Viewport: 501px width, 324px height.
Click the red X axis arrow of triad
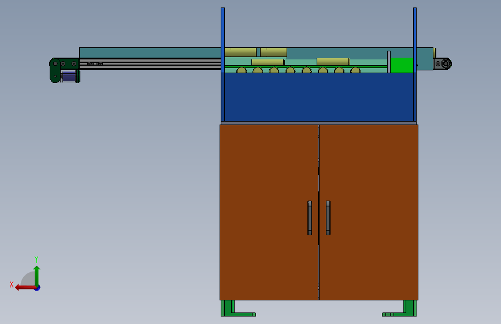26,288
